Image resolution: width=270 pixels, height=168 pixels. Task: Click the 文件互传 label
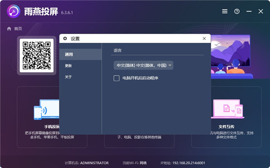click(226, 127)
